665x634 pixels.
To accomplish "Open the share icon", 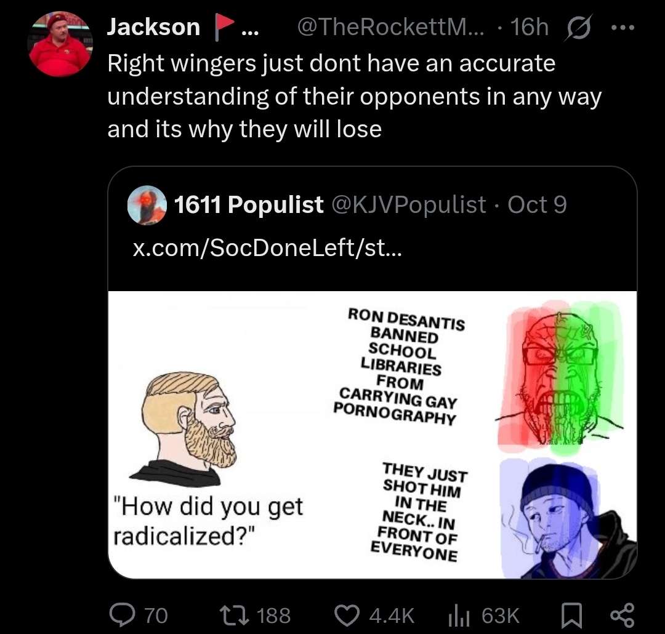I will [622, 616].
